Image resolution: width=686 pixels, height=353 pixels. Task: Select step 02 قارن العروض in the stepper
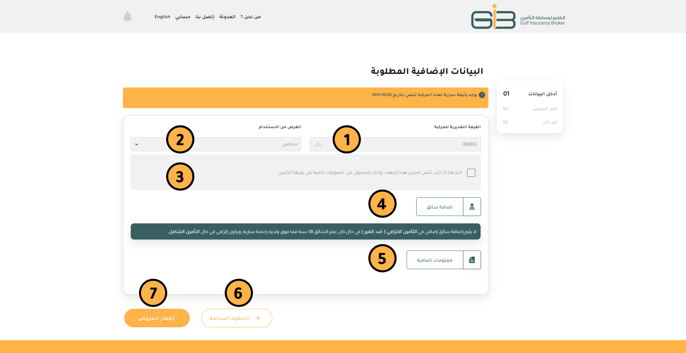pyautogui.click(x=530, y=109)
